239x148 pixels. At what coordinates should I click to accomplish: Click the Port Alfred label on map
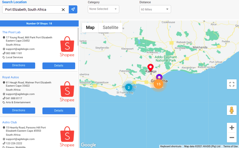tap(216, 62)
